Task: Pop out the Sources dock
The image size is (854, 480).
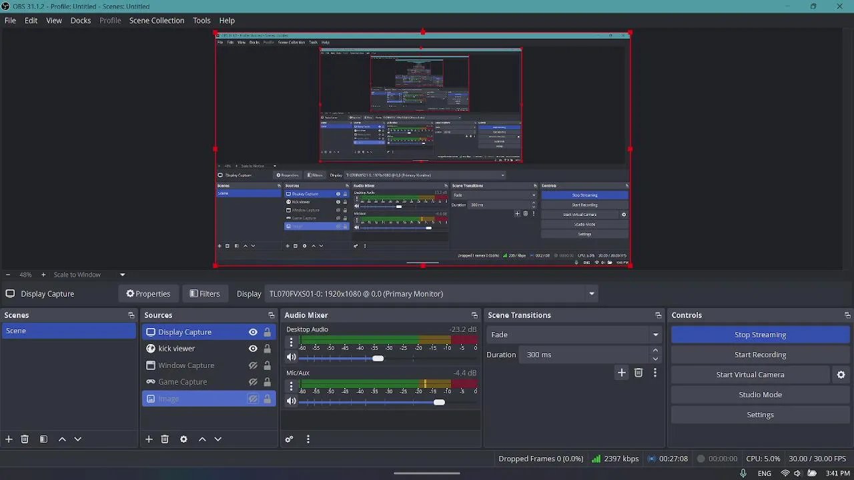Action: click(271, 315)
